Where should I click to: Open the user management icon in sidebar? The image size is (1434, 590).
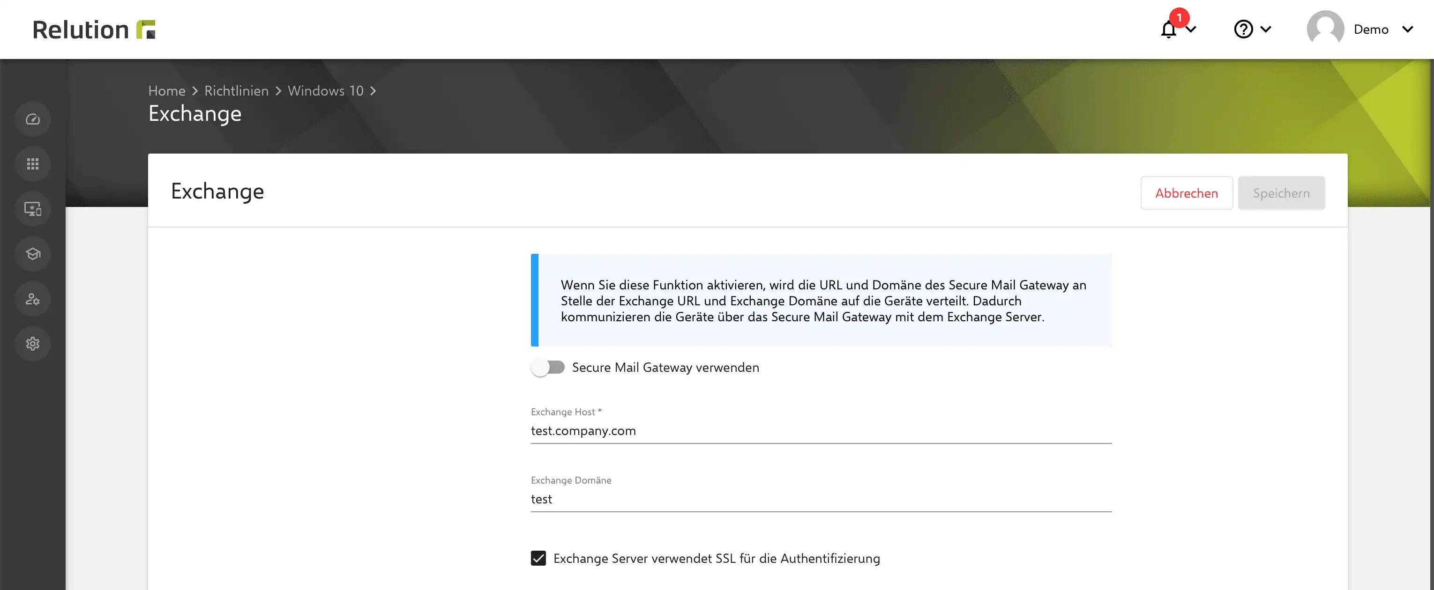pyautogui.click(x=33, y=299)
